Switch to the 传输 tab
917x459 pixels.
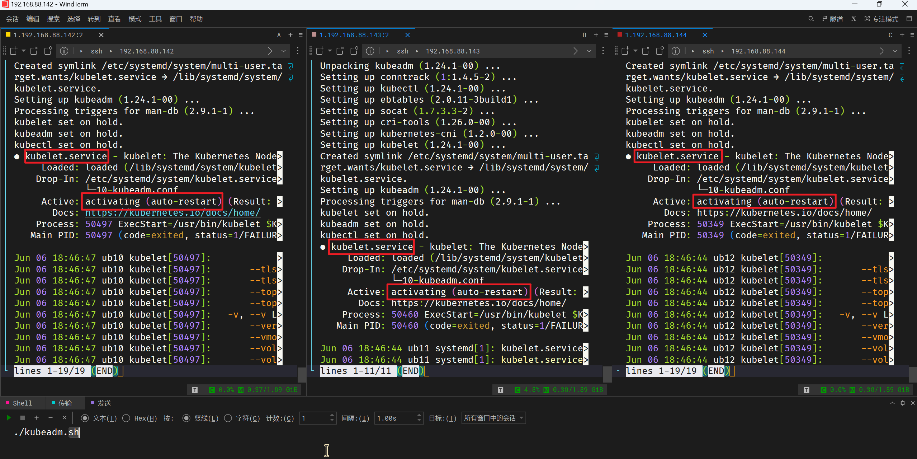pos(65,403)
